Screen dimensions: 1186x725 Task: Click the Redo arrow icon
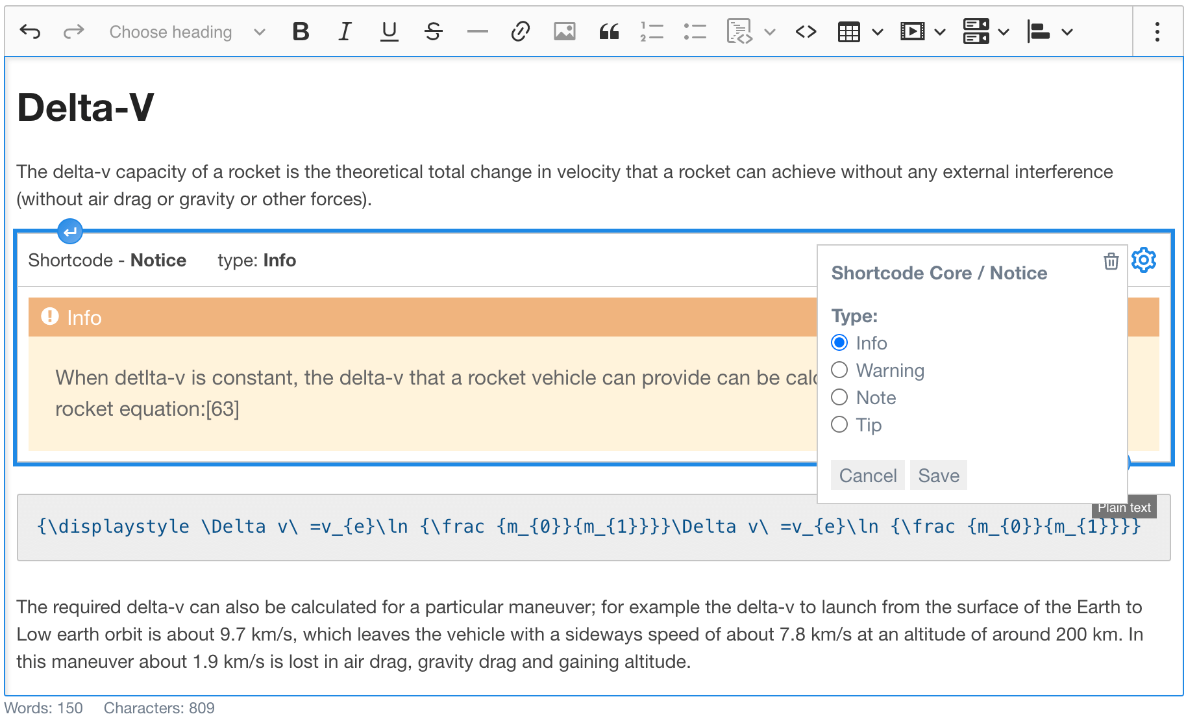click(74, 31)
